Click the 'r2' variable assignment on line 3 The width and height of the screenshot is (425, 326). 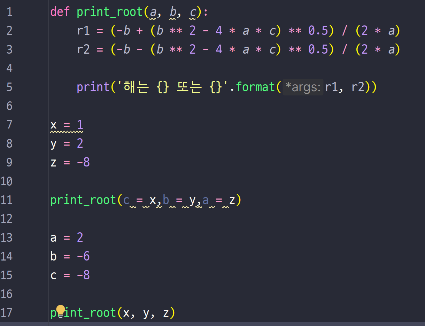point(83,50)
